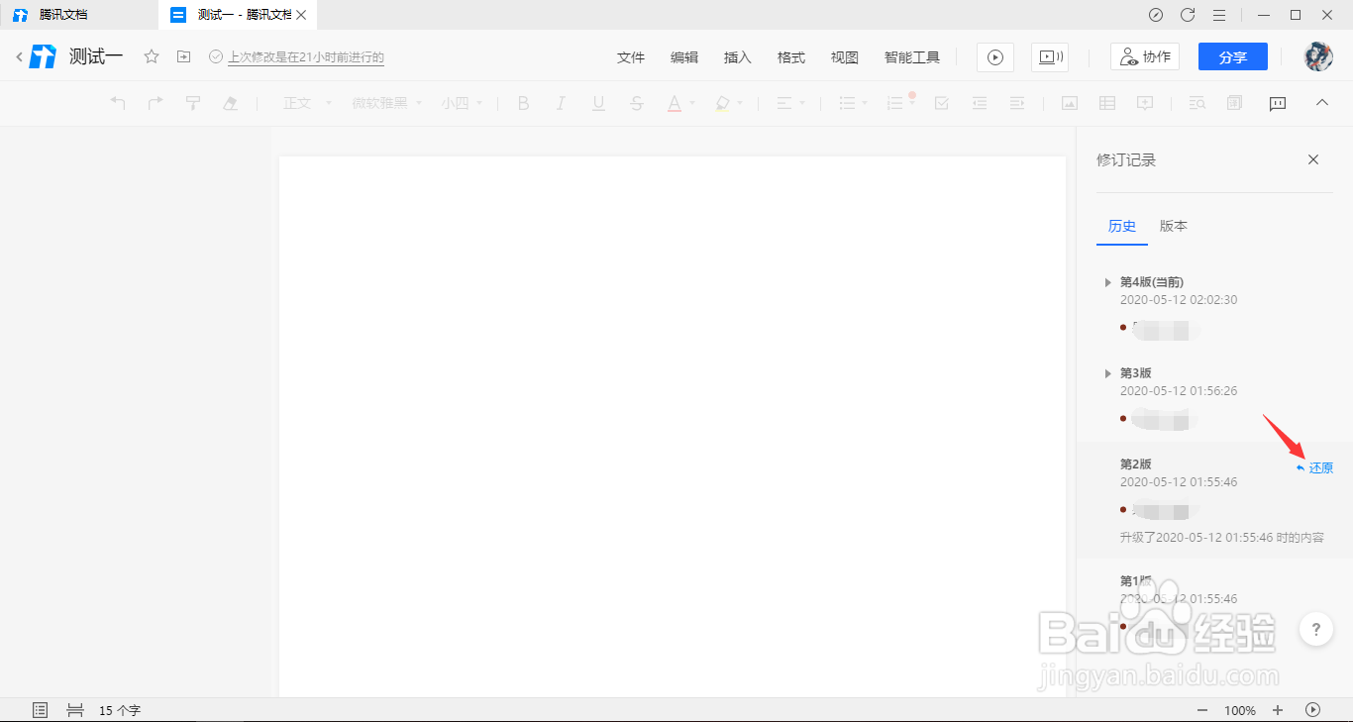This screenshot has height=722, width=1353.
Task: Close the 修订记录 panel
Action: click(x=1313, y=159)
